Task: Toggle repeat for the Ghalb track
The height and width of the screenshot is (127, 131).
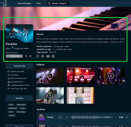Action: (x=67, y=117)
